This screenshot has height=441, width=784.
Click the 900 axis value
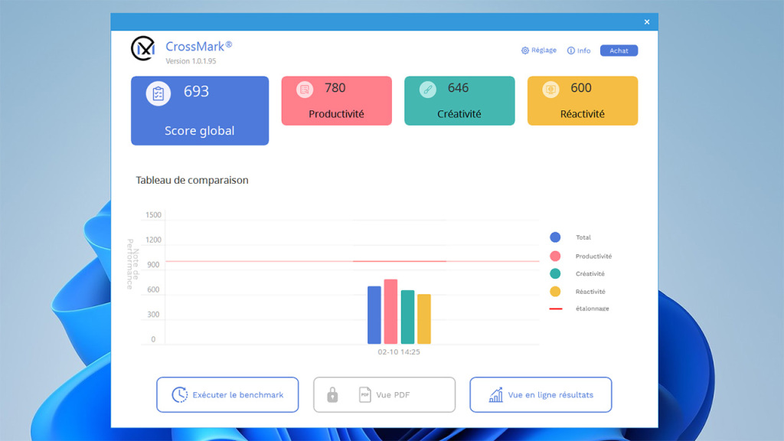(153, 265)
